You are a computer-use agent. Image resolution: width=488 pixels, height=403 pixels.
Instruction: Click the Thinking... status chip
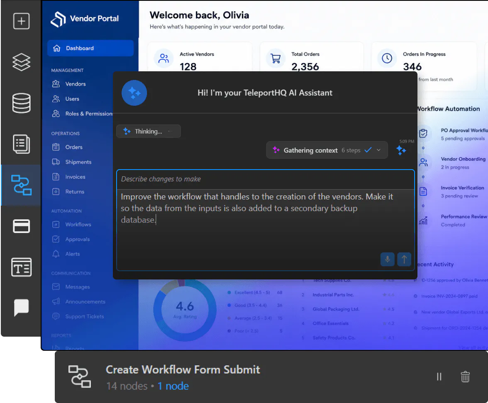click(149, 131)
